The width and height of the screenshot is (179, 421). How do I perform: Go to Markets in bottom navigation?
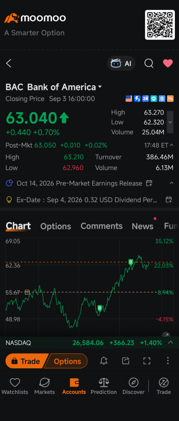[44, 386]
